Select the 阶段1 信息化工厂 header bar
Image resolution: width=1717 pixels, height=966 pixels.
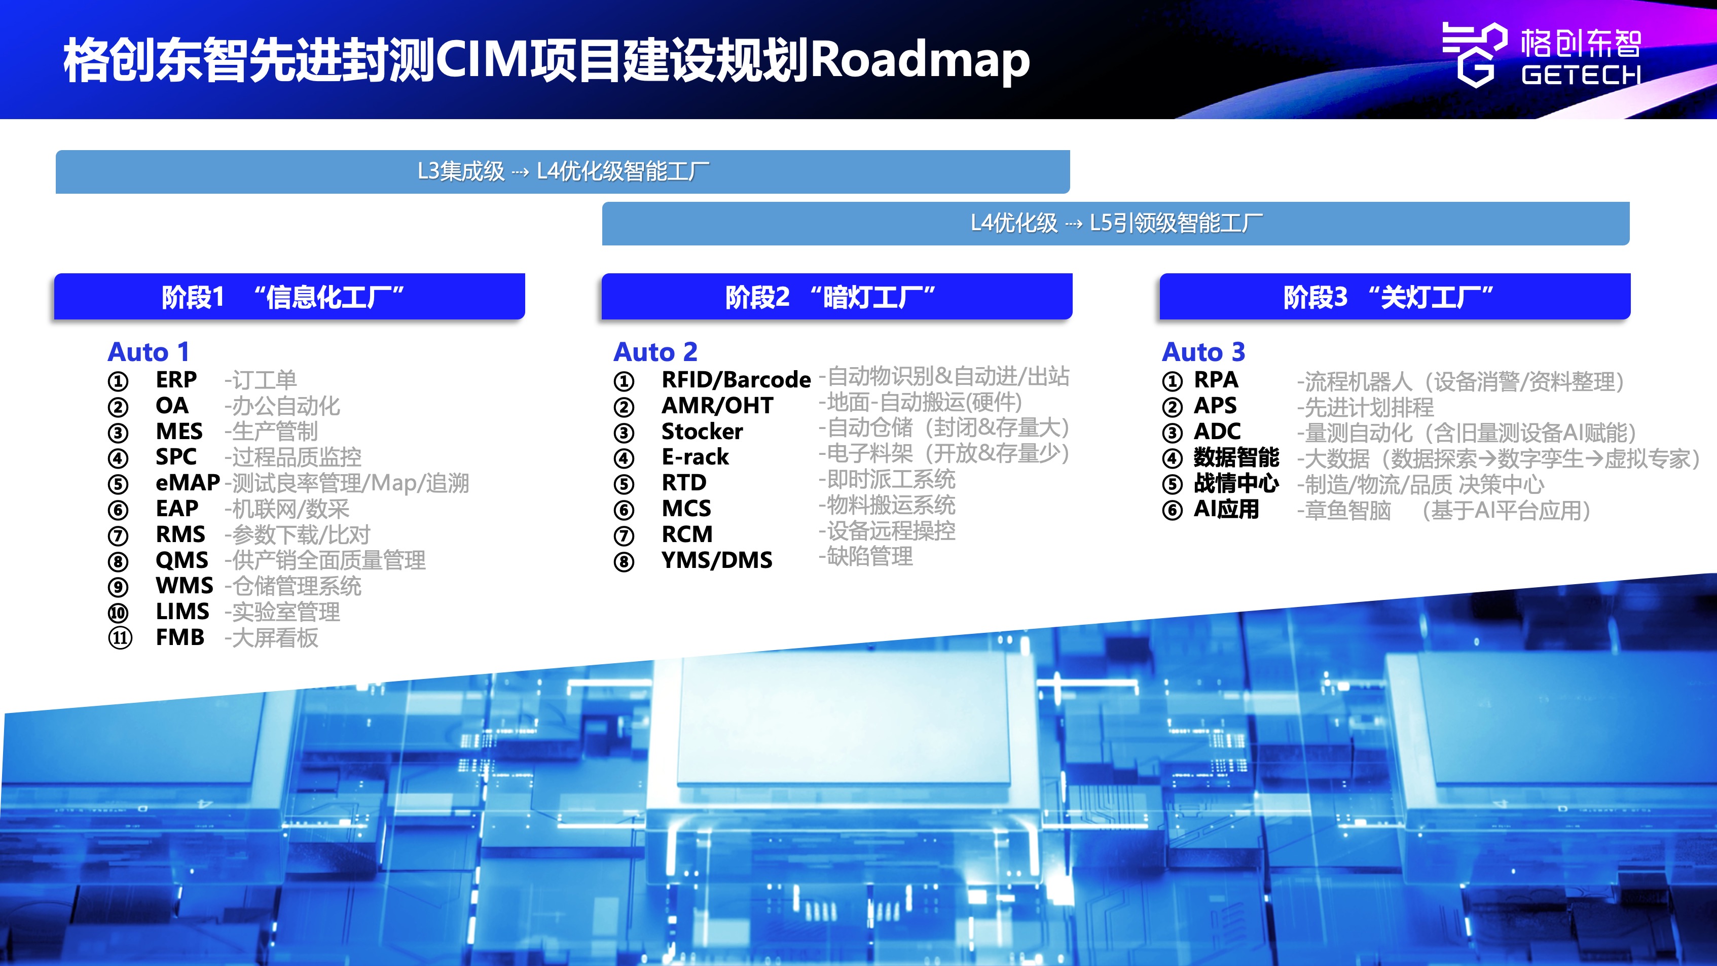coord(289,297)
